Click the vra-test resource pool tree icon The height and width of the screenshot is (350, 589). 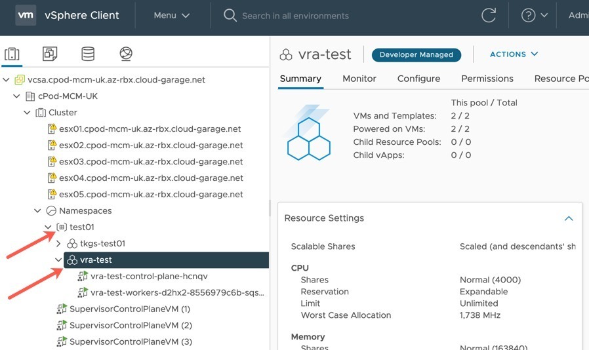(72, 260)
